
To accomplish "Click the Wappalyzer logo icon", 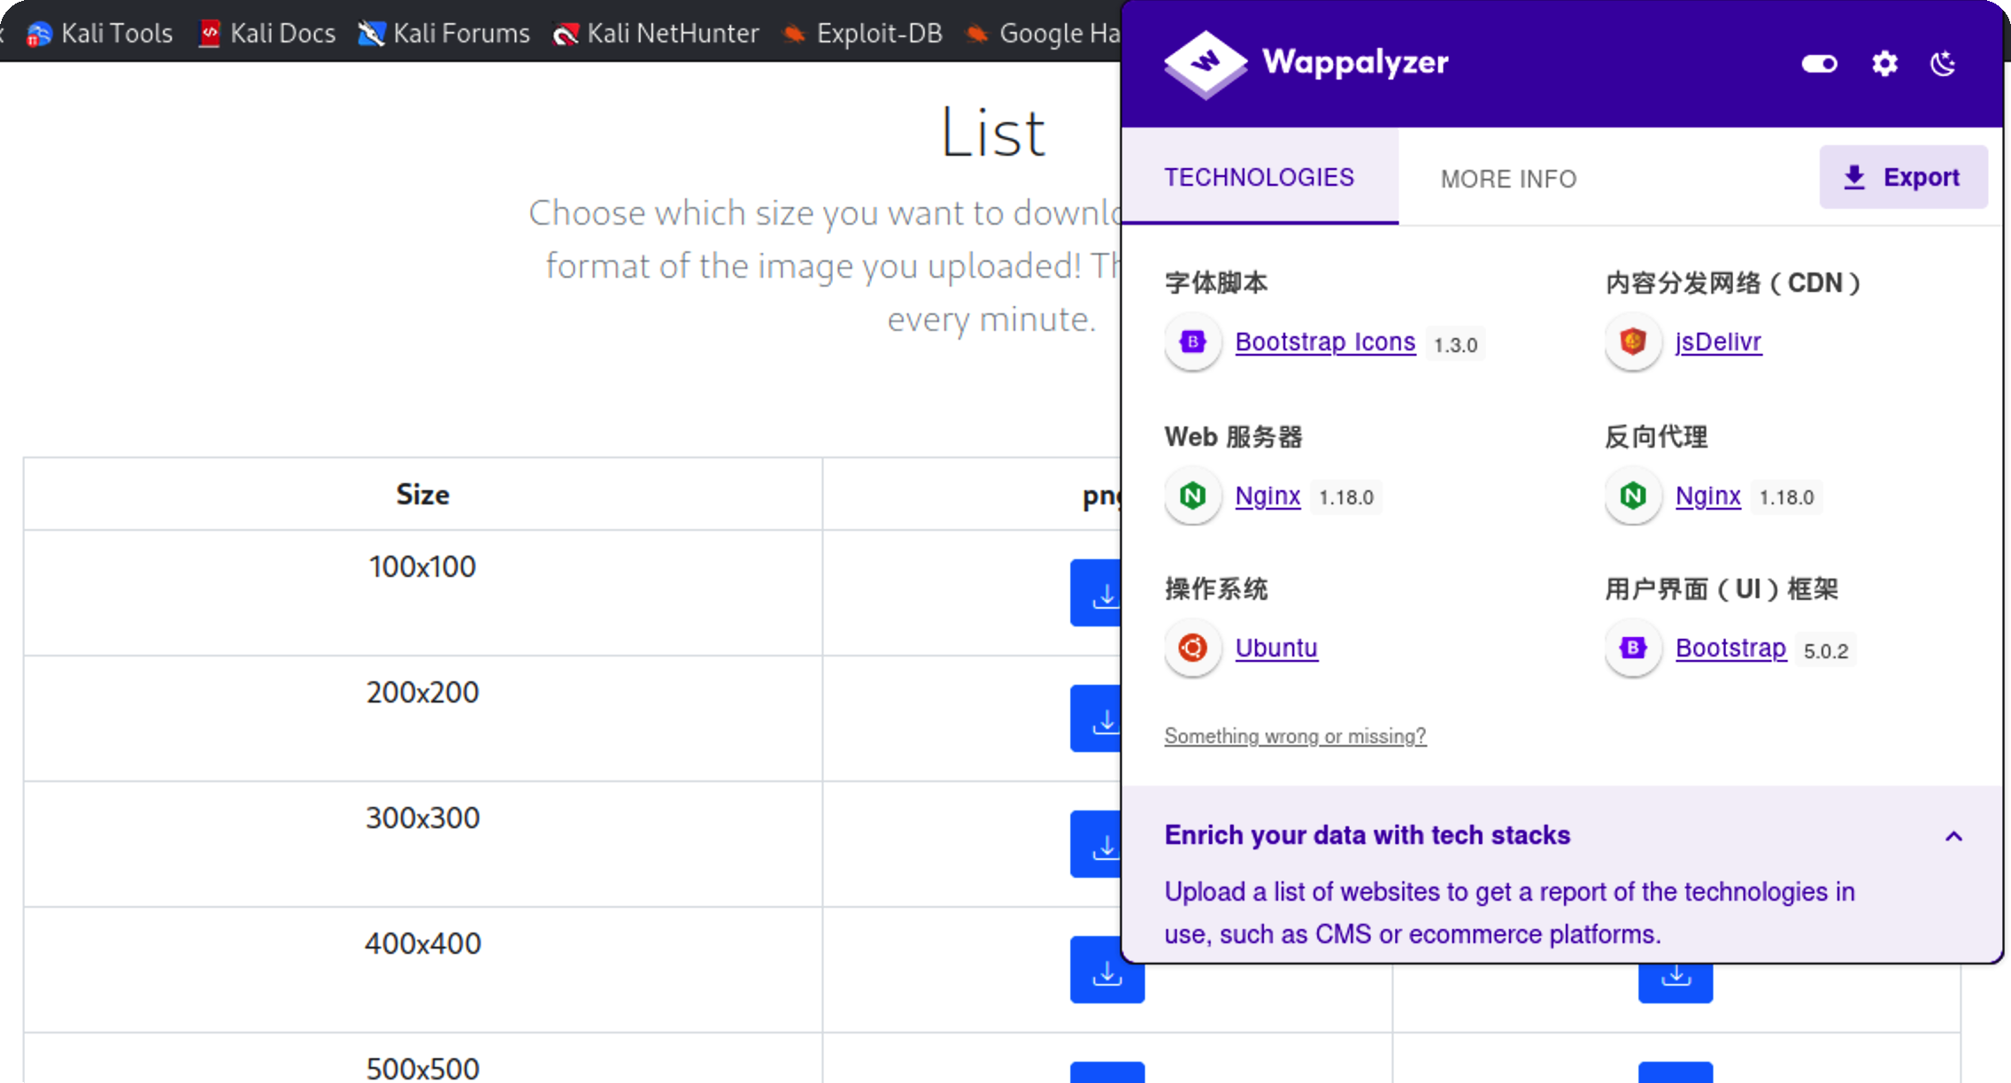I will click(1205, 64).
